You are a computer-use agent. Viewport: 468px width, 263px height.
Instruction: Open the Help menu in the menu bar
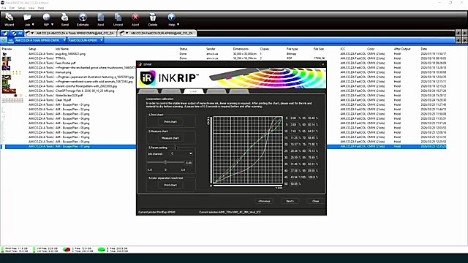click(41, 8)
